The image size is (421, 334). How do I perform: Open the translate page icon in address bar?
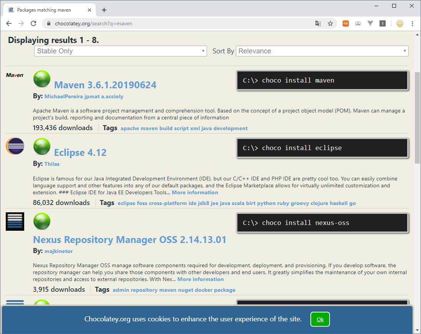[x=318, y=23]
